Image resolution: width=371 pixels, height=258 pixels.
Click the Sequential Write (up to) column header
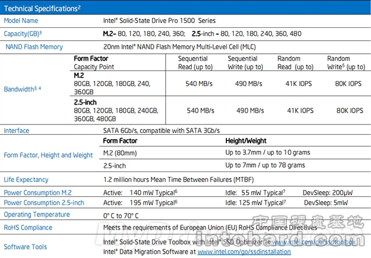(x=245, y=62)
